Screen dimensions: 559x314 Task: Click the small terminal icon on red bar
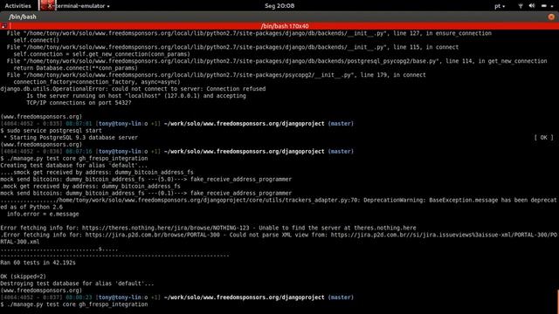[x=3, y=26]
